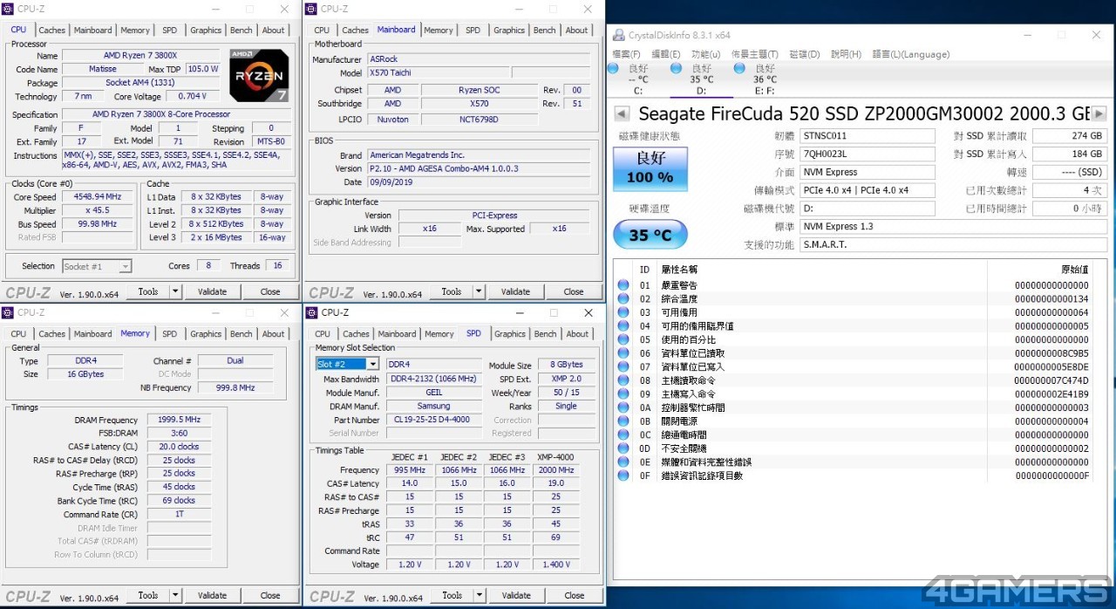Click firmware field STNSC011
1116x609 pixels.
tap(868, 136)
